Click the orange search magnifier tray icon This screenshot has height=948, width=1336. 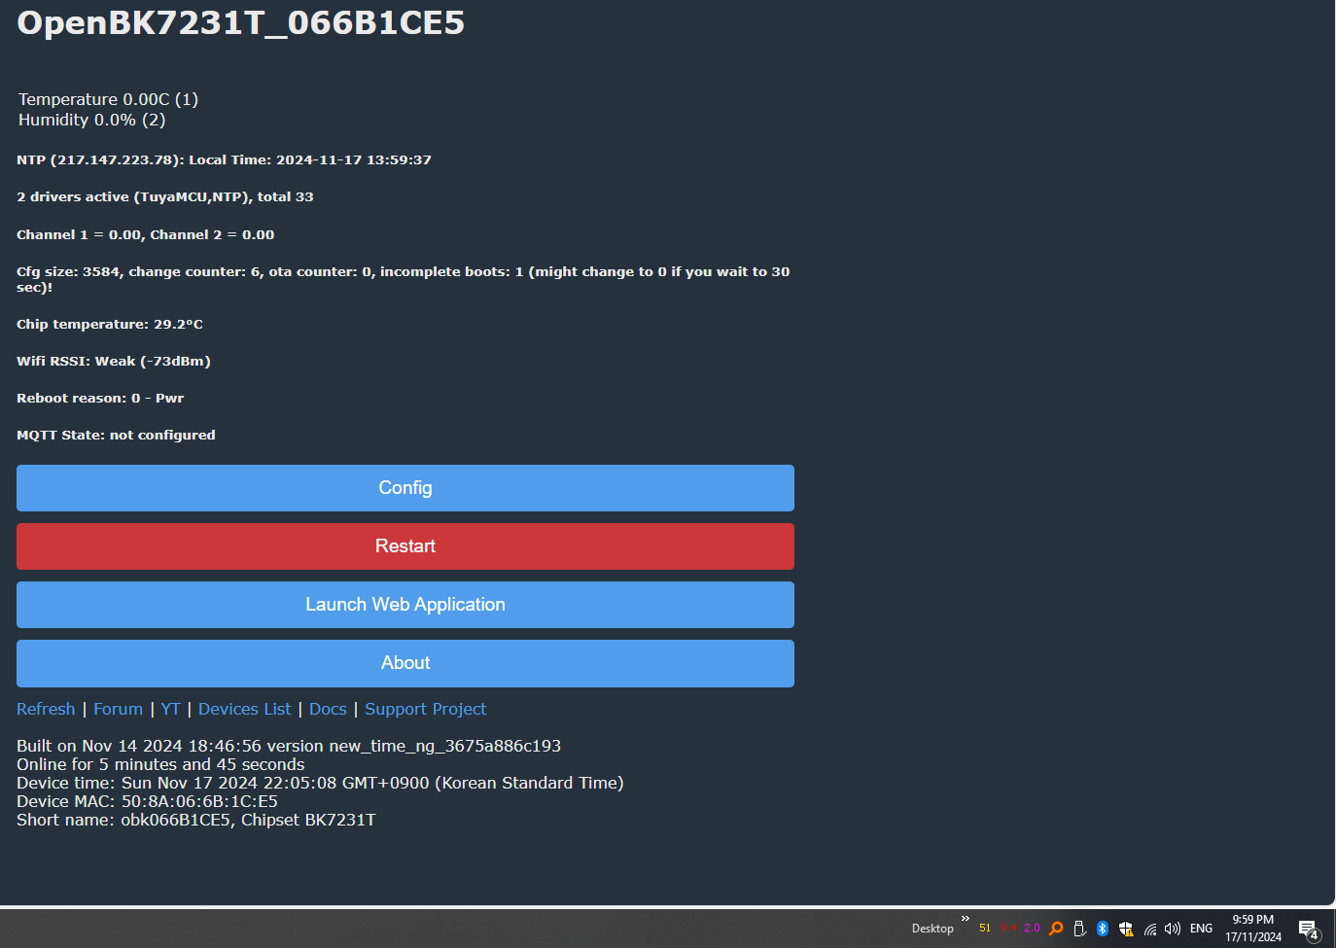1056,929
